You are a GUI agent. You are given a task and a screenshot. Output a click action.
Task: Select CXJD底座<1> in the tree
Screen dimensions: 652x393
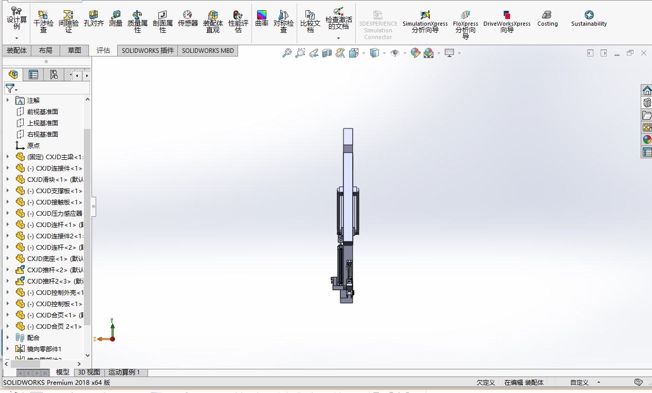[x=56, y=258]
